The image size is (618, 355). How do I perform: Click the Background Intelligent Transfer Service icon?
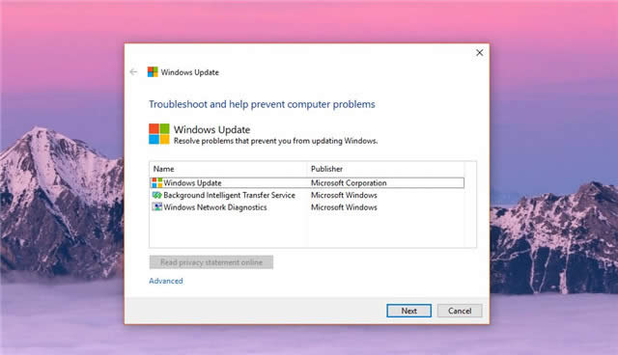156,195
